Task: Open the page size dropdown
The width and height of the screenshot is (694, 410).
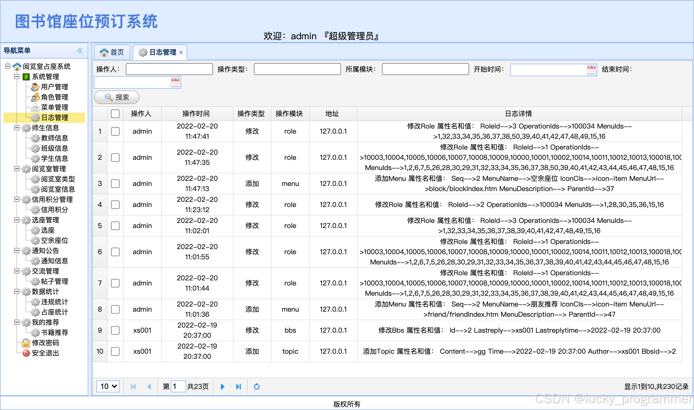Action: point(108,386)
